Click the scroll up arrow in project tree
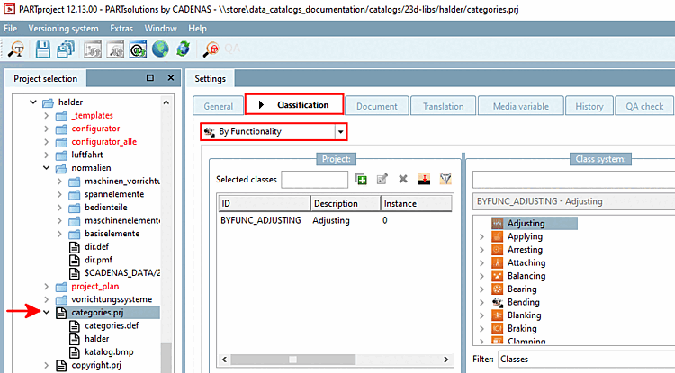 [x=166, y=102]
